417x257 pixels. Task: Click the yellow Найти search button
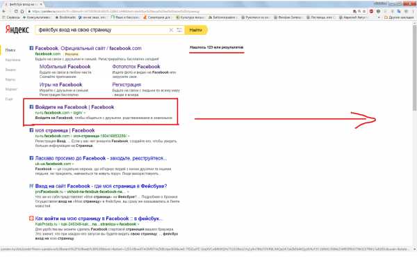point(196,30)
